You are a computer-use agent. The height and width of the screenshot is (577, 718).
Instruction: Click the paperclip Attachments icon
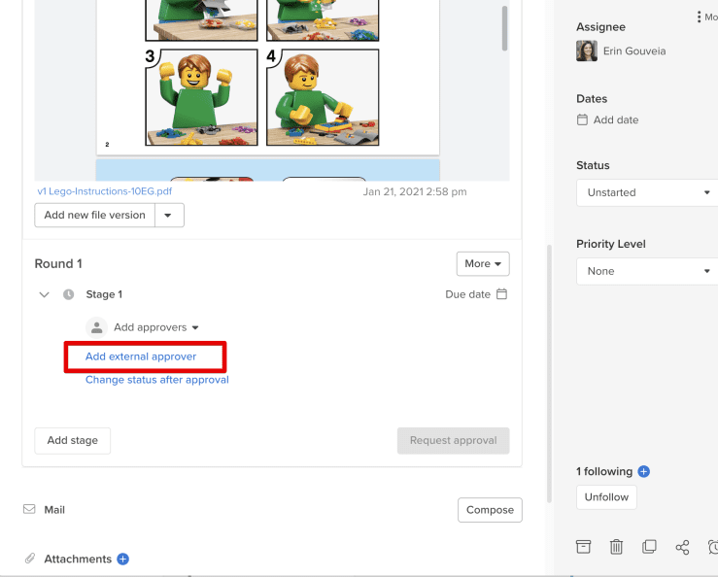tap(30, 559)
